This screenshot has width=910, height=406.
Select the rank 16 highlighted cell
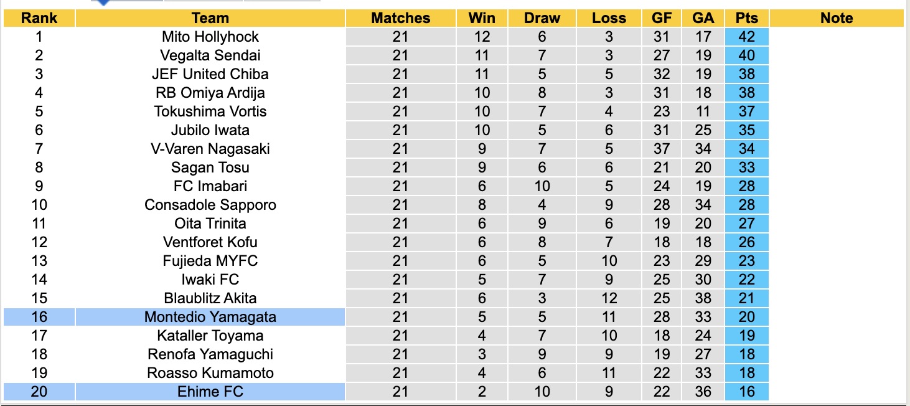pos(39,317)
